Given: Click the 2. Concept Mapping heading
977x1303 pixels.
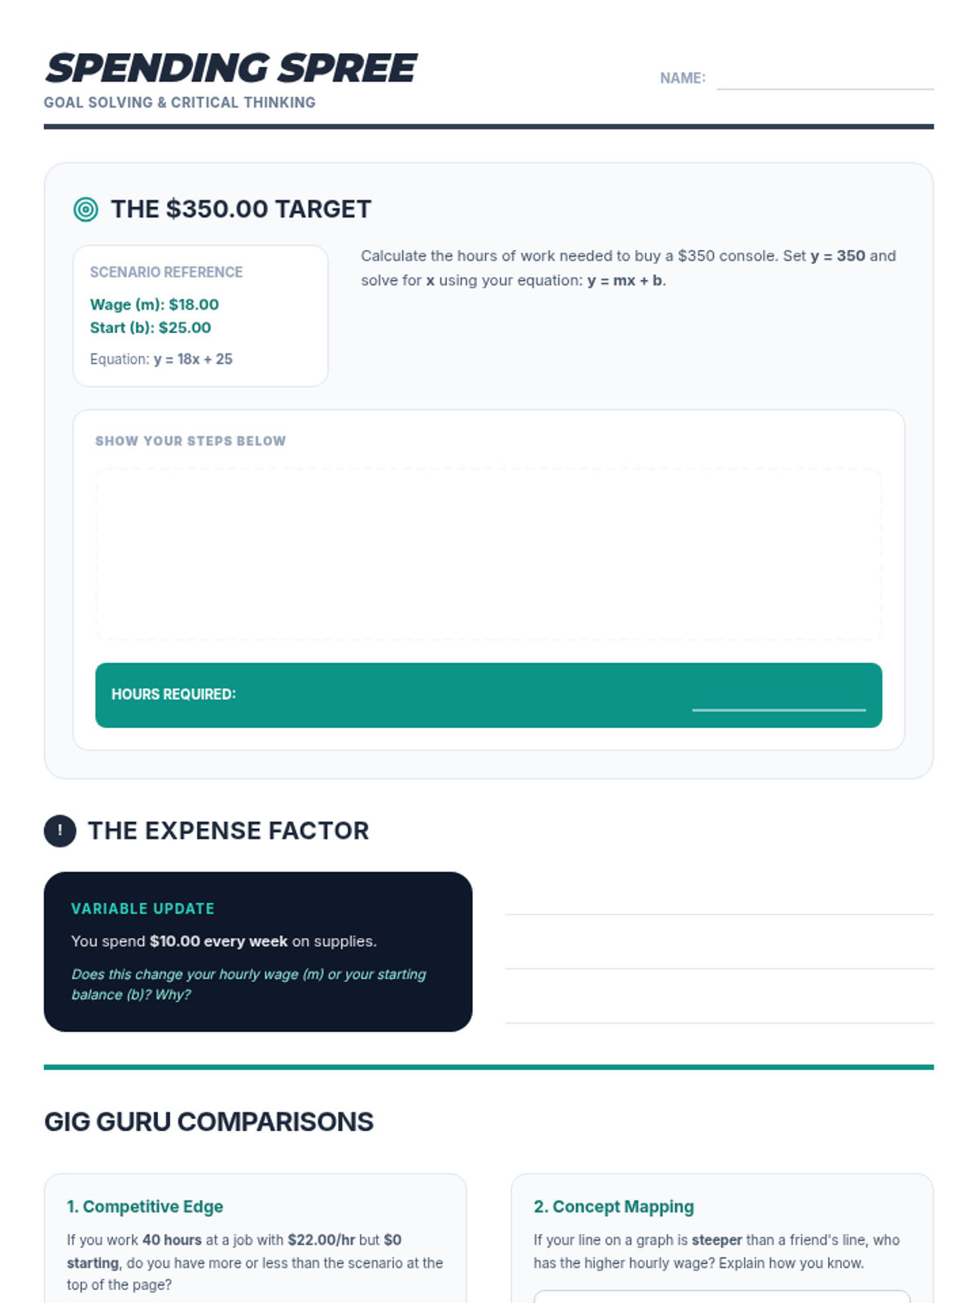Looking at the screenshot, I should tap(614, 1207).
